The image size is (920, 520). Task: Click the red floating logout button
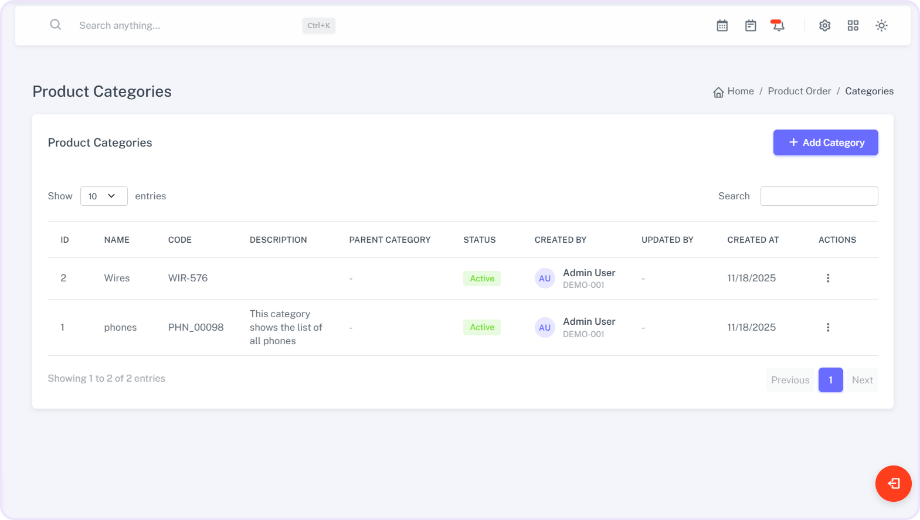coord(893,484)
